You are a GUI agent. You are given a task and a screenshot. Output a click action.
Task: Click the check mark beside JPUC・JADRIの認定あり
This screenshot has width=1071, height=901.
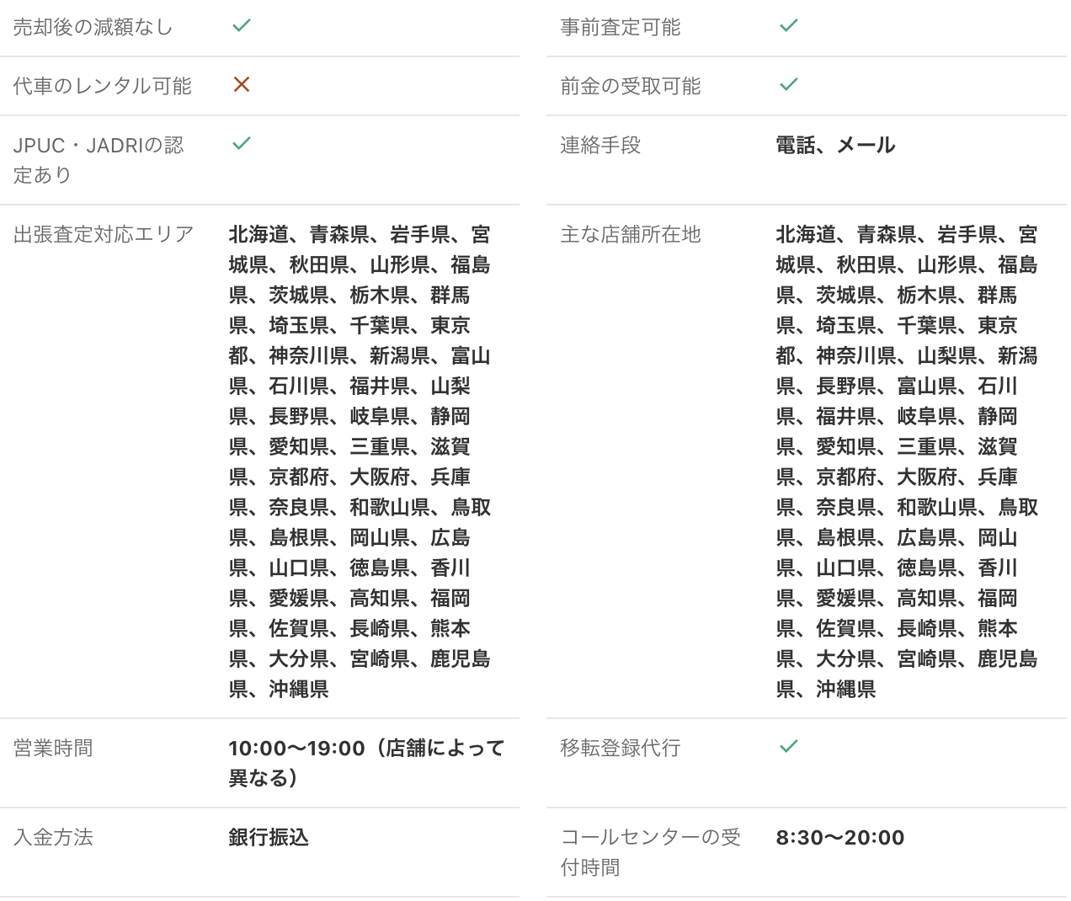(242, 144)
